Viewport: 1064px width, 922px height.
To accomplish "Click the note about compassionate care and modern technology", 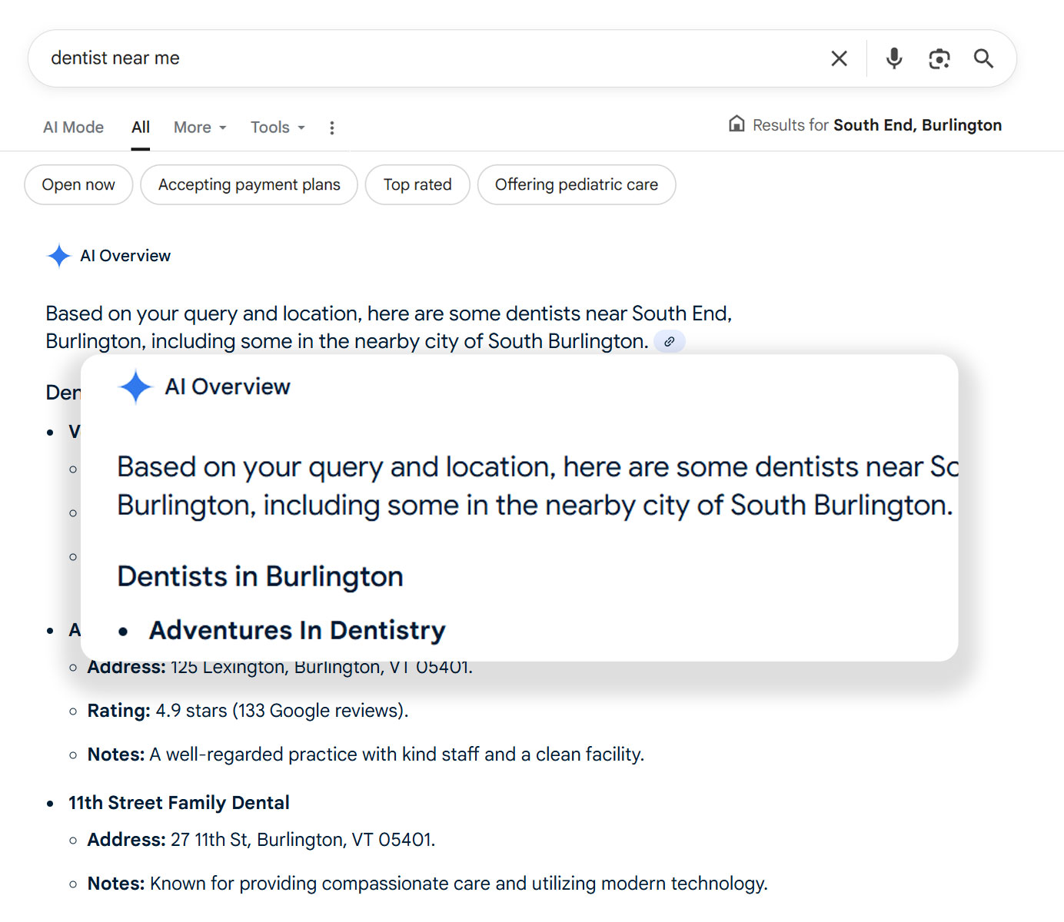I will [x=427, y=884].
